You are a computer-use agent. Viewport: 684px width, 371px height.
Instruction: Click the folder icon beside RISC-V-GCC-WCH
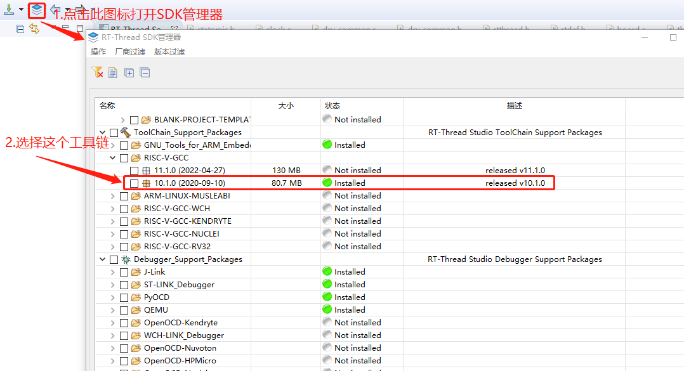(x=136, y=209)
